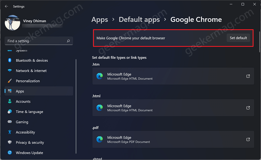Open Gaming settings
261x160 pixels.
click(x=39, y=122)
